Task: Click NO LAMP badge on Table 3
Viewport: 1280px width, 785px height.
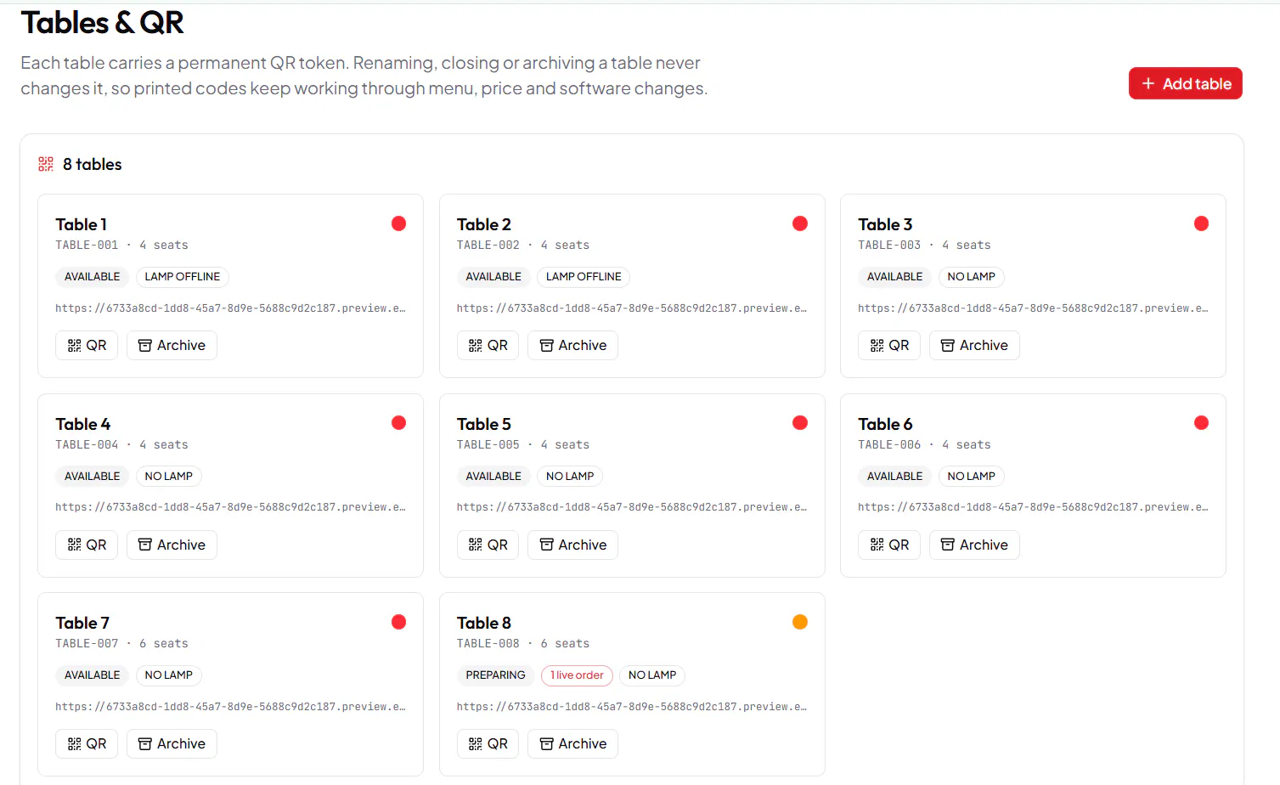Action: point(971,277)
